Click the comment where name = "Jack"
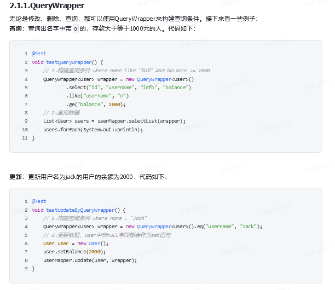 95,218
